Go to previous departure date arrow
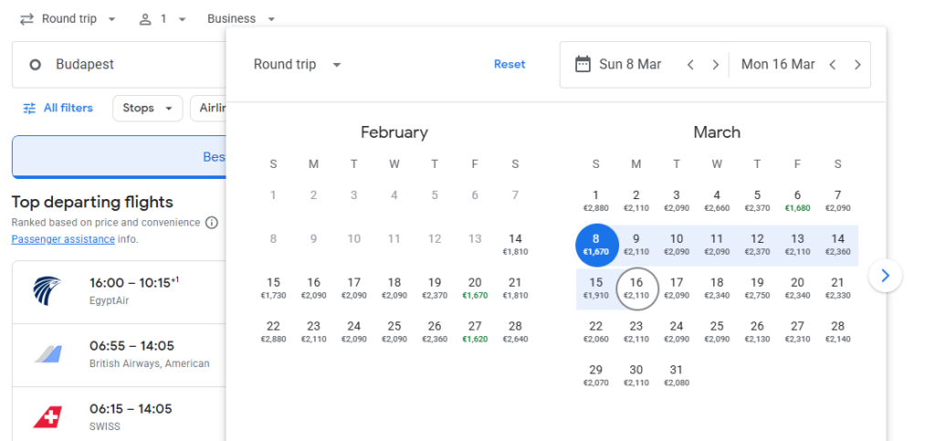 (x=691, y=65)
